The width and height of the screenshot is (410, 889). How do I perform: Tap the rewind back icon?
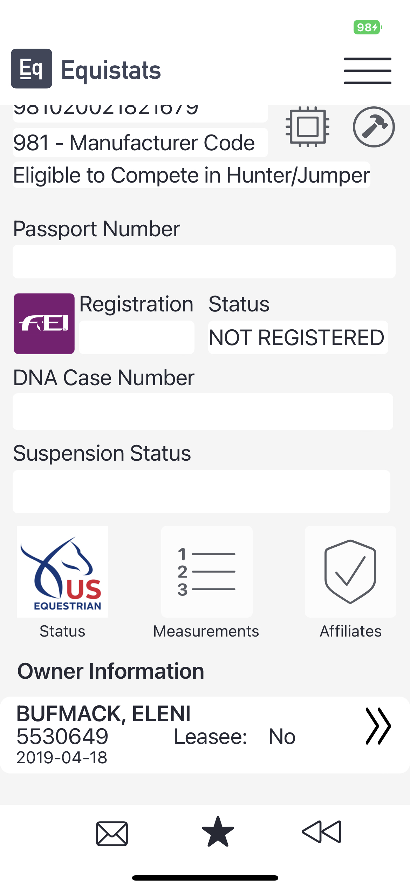(x=322, y=832)
